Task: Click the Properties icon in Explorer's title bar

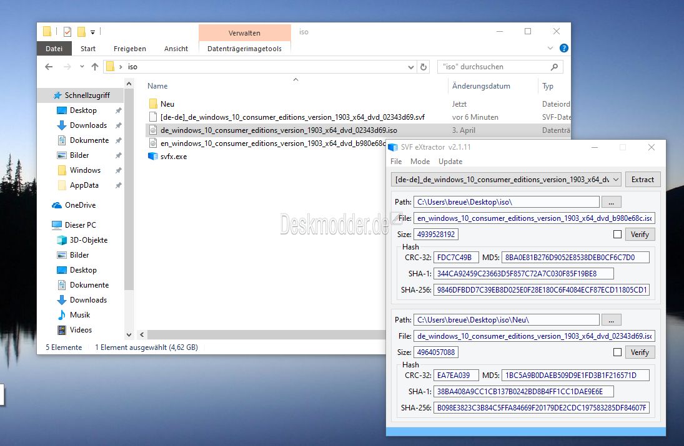Action: pyautogui.click(x=67, y=32)
